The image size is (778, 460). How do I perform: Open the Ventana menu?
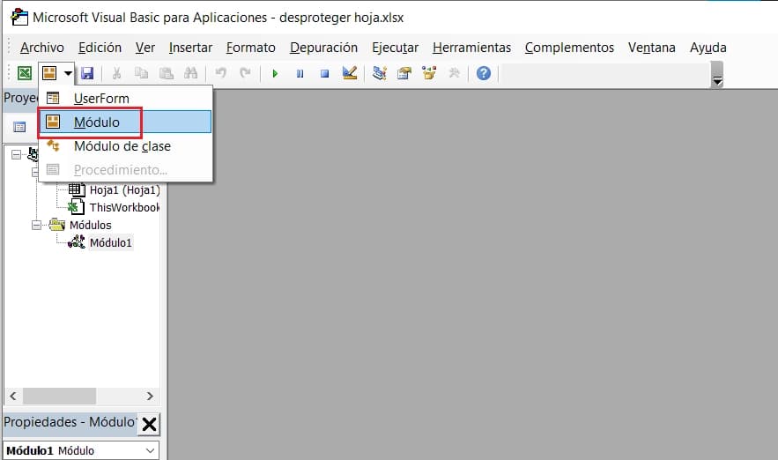651,47
